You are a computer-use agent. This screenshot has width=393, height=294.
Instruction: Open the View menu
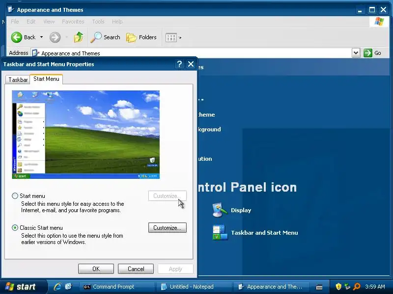[49, 22]
